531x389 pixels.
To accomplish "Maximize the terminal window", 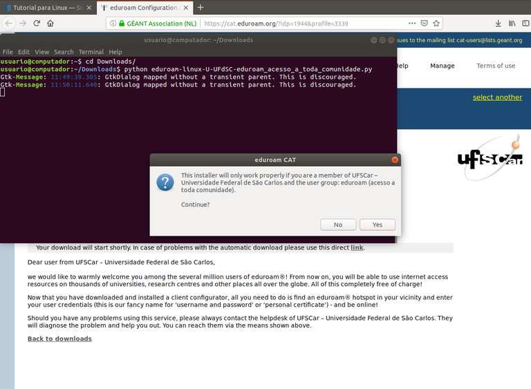I will [x=382, y=40].
